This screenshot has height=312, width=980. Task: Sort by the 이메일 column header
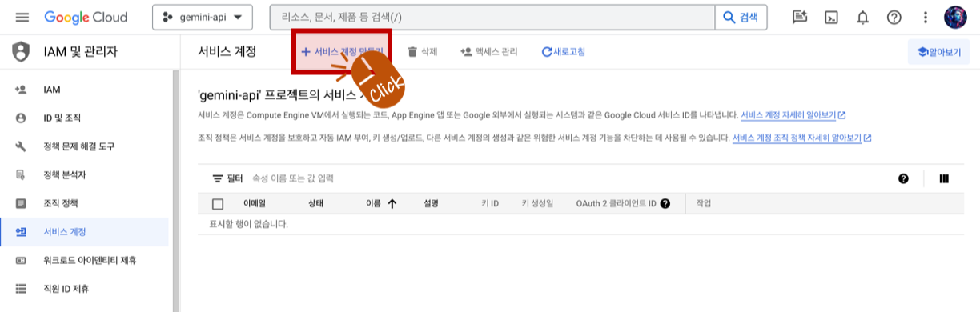[x=255, y=204]
